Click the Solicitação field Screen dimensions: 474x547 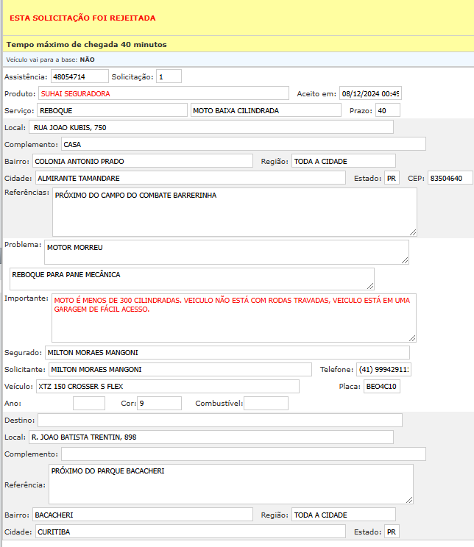click(x=169, y=76)
